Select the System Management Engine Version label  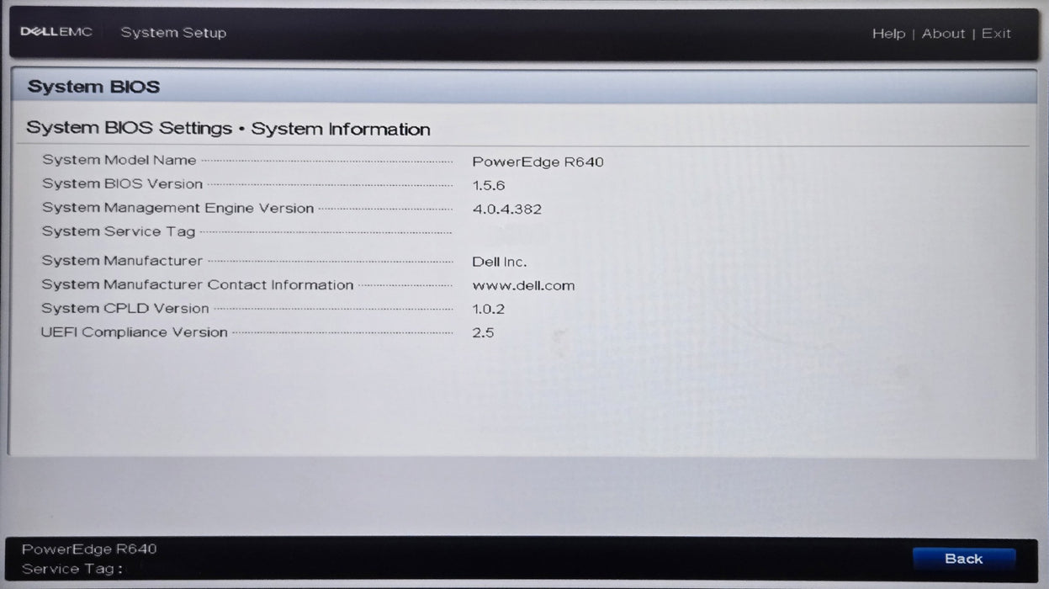point(178,208)
